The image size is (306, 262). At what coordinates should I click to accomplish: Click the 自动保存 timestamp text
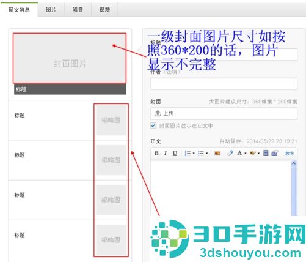(258, 141)
